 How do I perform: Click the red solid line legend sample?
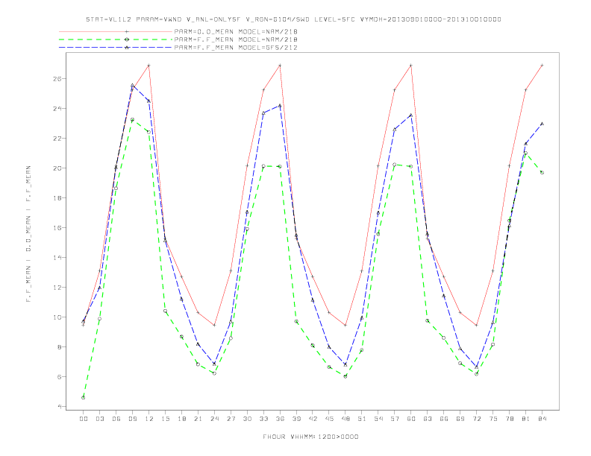tap(116, 31)
